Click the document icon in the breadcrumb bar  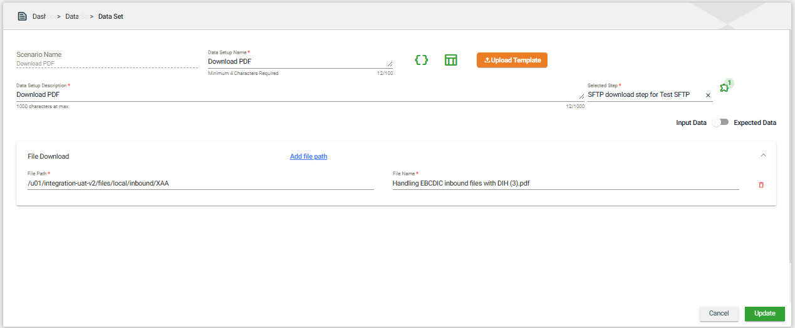pyautogui.click(x=22, y=16)
